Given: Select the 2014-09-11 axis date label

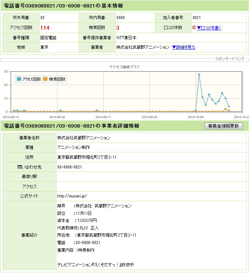Looking at the screenshot, I should click(x=103, y=117).
